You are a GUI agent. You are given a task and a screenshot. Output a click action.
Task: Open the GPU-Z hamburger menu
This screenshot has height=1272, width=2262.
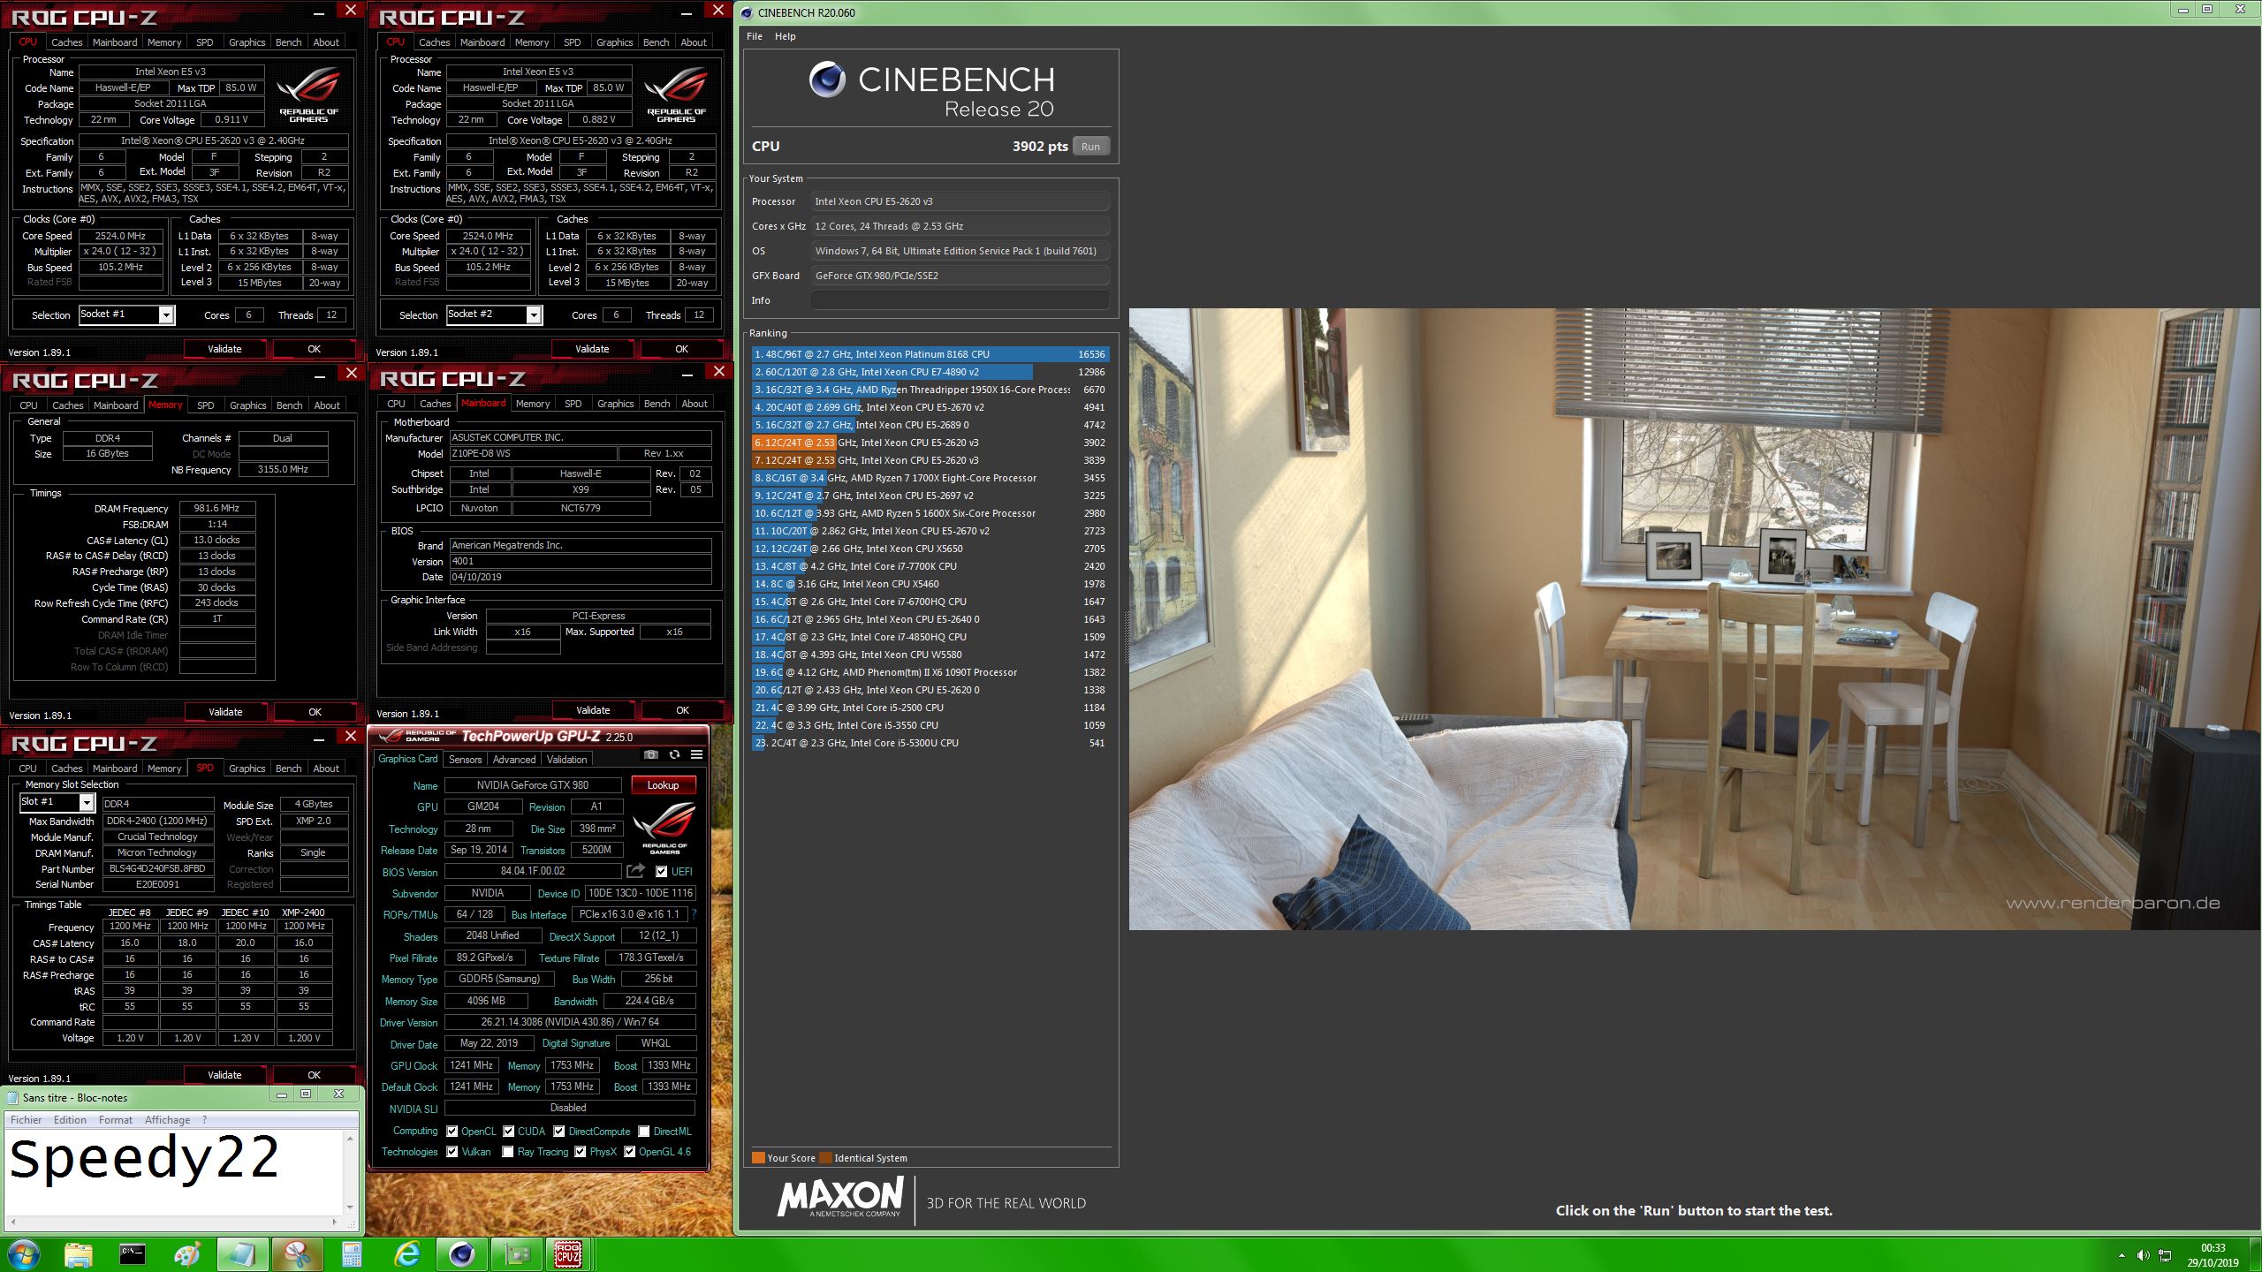(696, 754)
